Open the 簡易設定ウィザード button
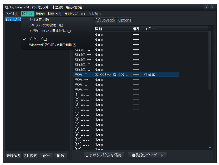219x165 pixels. tap(147, 155)
